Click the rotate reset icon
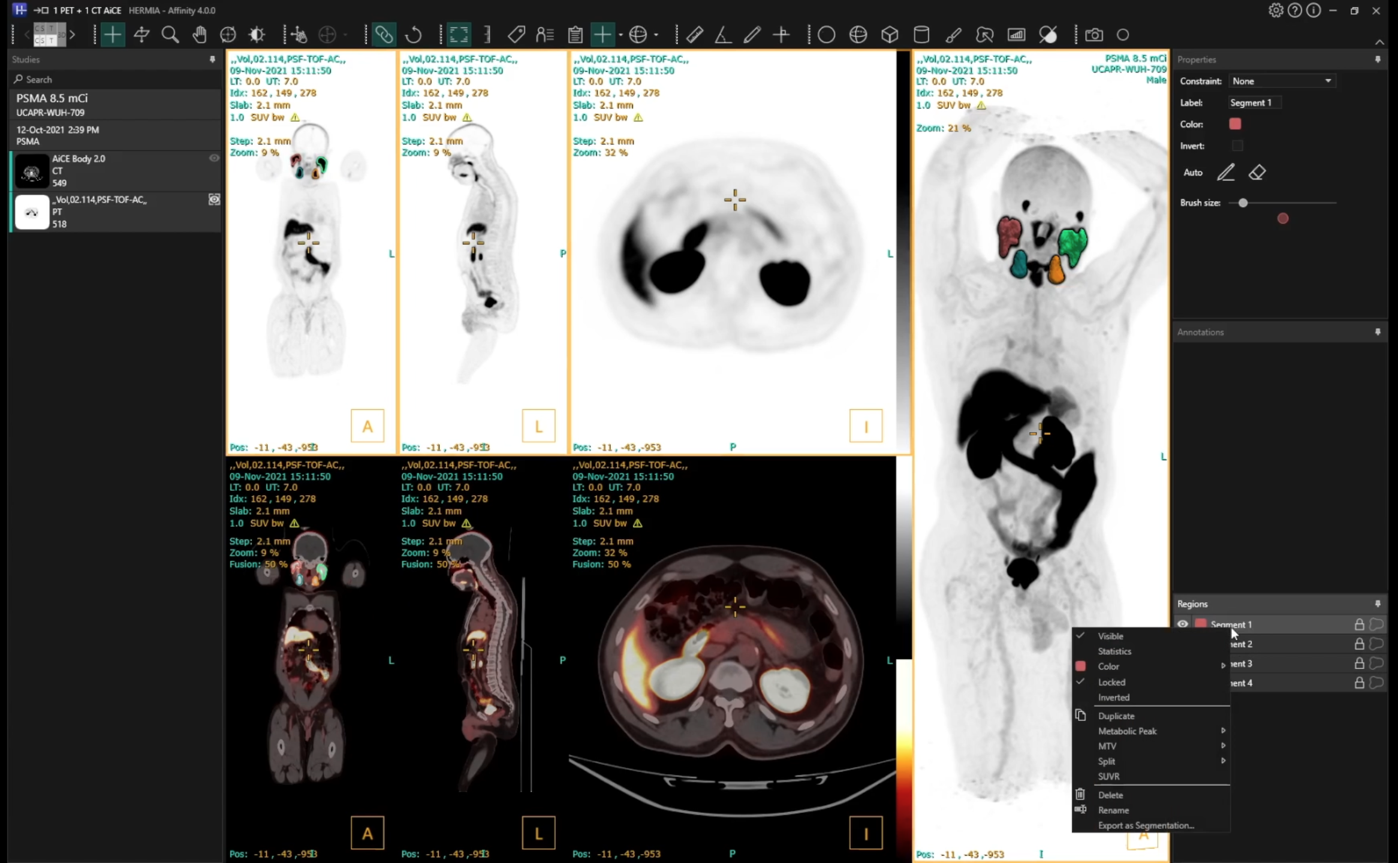This screenshot has height=863, width=1398. point(414,35)
